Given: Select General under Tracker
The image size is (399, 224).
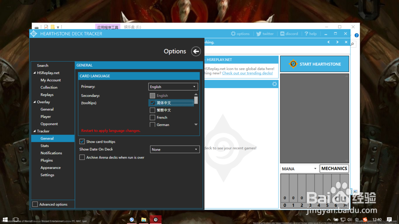Looking at the screenshot, I should pyautogui.click(x=47, y=139).
